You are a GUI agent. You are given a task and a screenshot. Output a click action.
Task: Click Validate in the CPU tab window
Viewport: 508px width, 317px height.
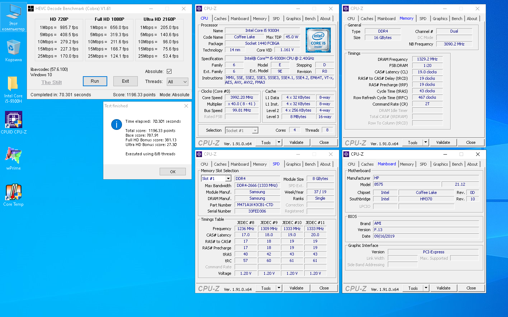[296, 142]
